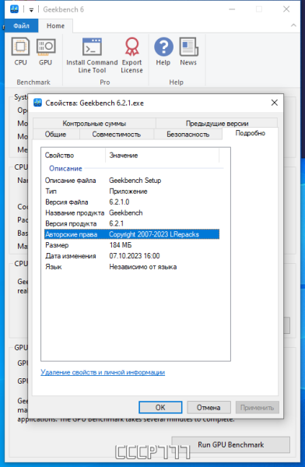Switch to the Home ribbon tab
This screenshot has width=305, height=467.
(55, 26)
